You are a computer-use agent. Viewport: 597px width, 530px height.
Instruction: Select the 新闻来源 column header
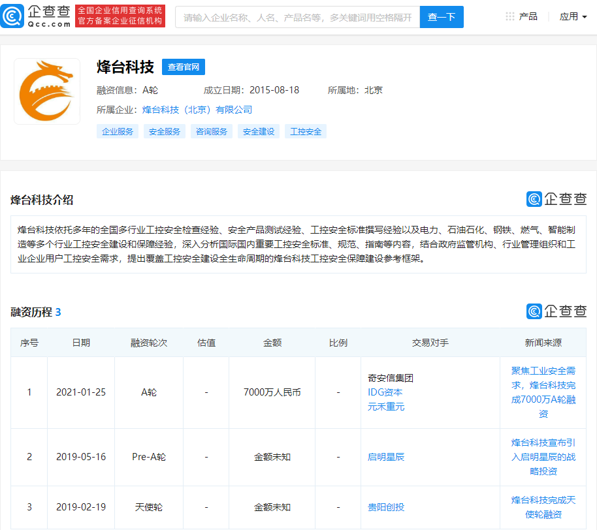543,343
